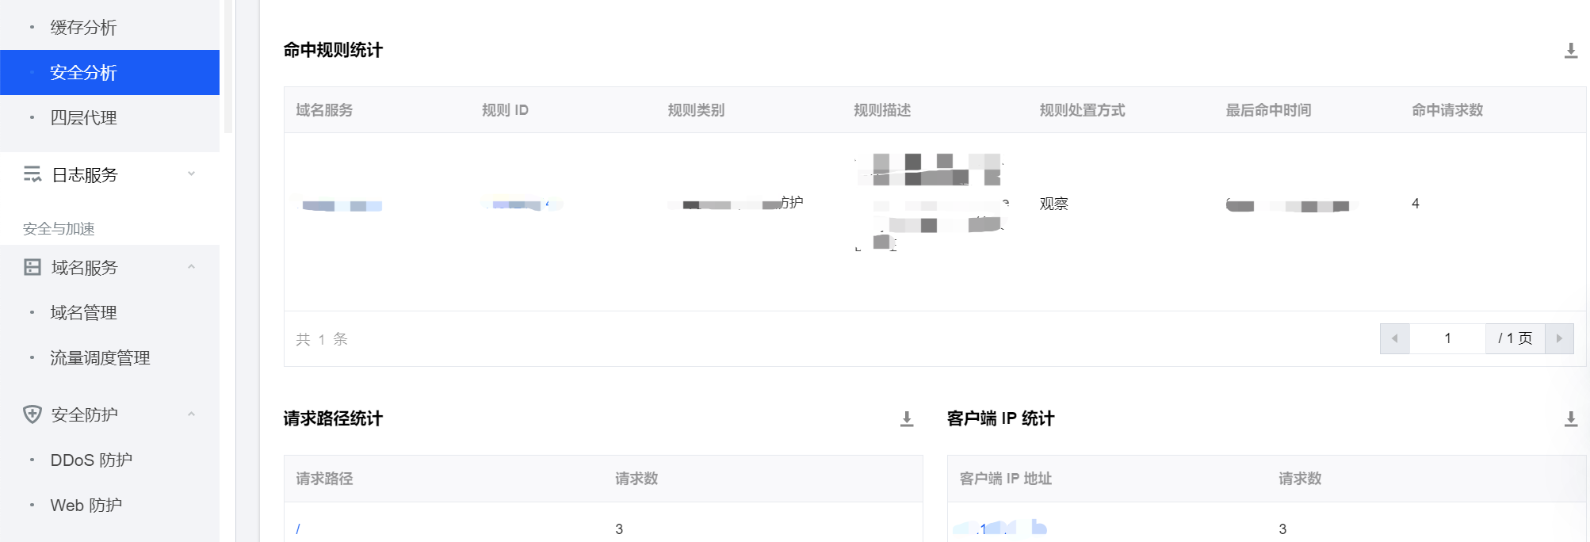The width and height of the screenshot is (1590, 542).
Task: Click the 安全与加速 section label
Action: click(59, 229)
